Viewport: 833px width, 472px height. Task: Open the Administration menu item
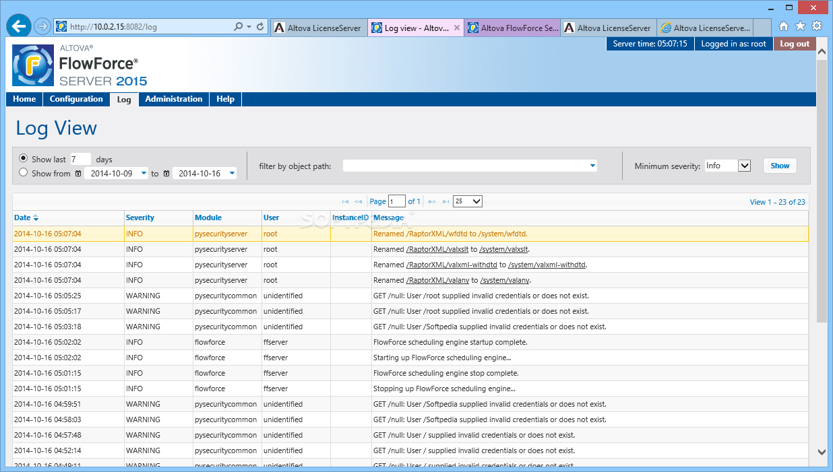tap(174, 99)
